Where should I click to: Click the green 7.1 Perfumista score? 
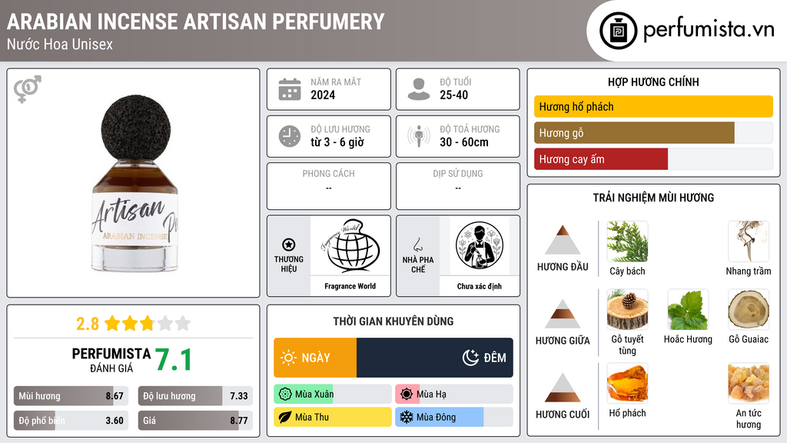(173, 360)
